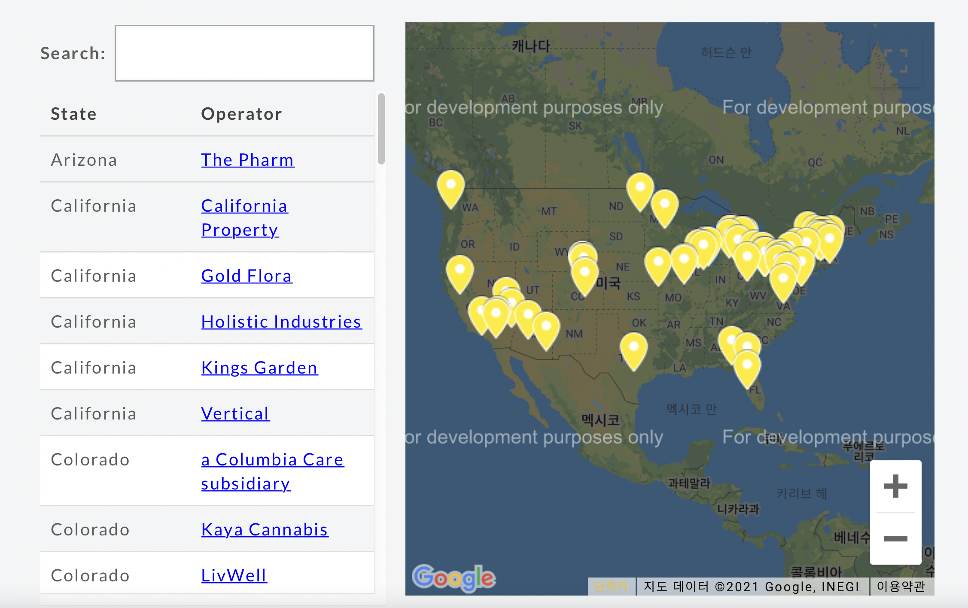
Task: Sort table by Operator column header
Action: (241, 114)
